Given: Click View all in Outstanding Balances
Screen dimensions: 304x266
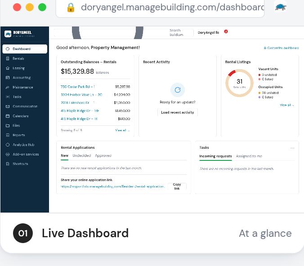Looking at the screenshot, I should pos(122,130).
